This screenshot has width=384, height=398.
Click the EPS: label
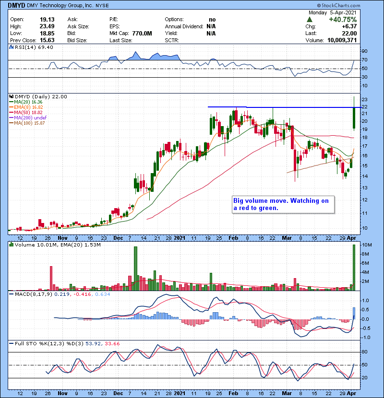click(115, 26)
